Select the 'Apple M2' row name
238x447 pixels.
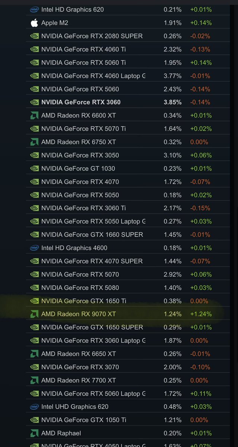click(55, 23)
